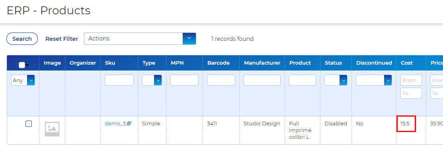
Task: Sort by the Sku column header
Action: (x=110, y=63)
